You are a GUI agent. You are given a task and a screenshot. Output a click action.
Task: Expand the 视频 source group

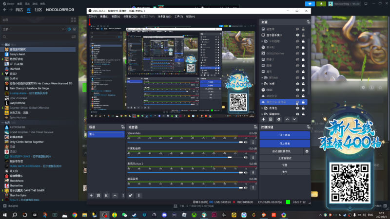(x=262, y=84)
